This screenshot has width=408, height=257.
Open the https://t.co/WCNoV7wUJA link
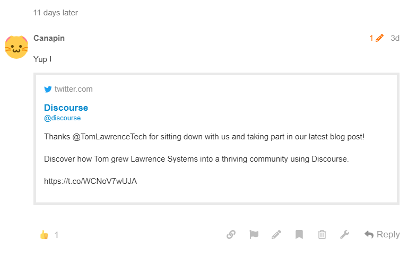(90, 181)
